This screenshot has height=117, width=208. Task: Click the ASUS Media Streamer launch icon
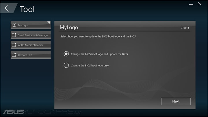click(x=14, y=45)
